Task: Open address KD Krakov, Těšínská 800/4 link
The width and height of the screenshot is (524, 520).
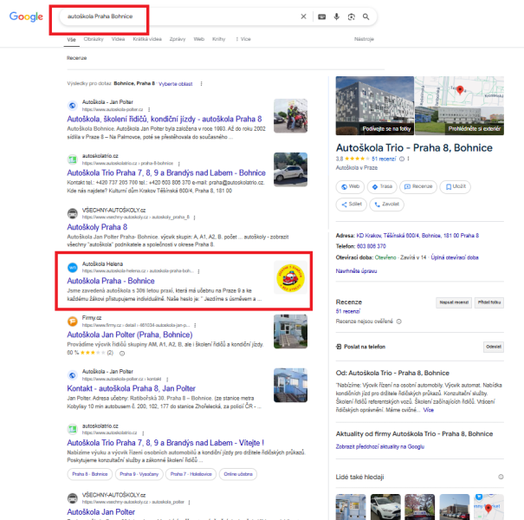Action: click(x=417, y=236)
